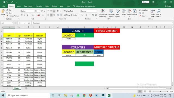Click the Orientation text angle icon
Viewport: 174px width, 98px height.
[58, 11]
